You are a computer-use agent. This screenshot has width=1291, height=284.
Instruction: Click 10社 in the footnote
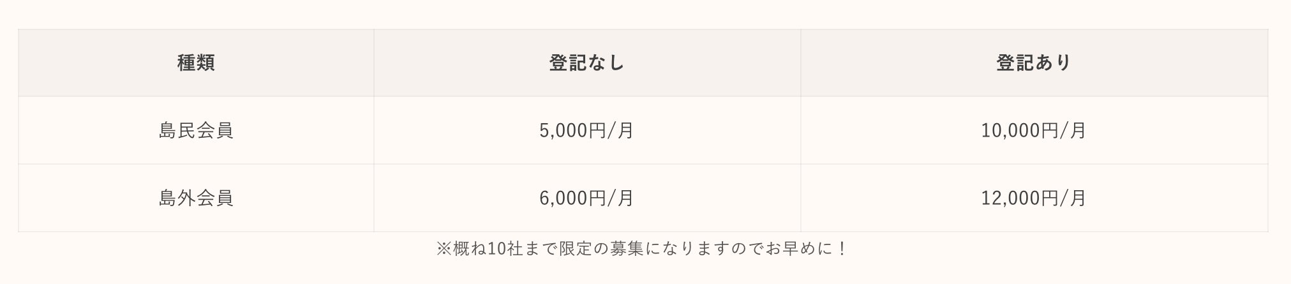click(x=505, y=248)
